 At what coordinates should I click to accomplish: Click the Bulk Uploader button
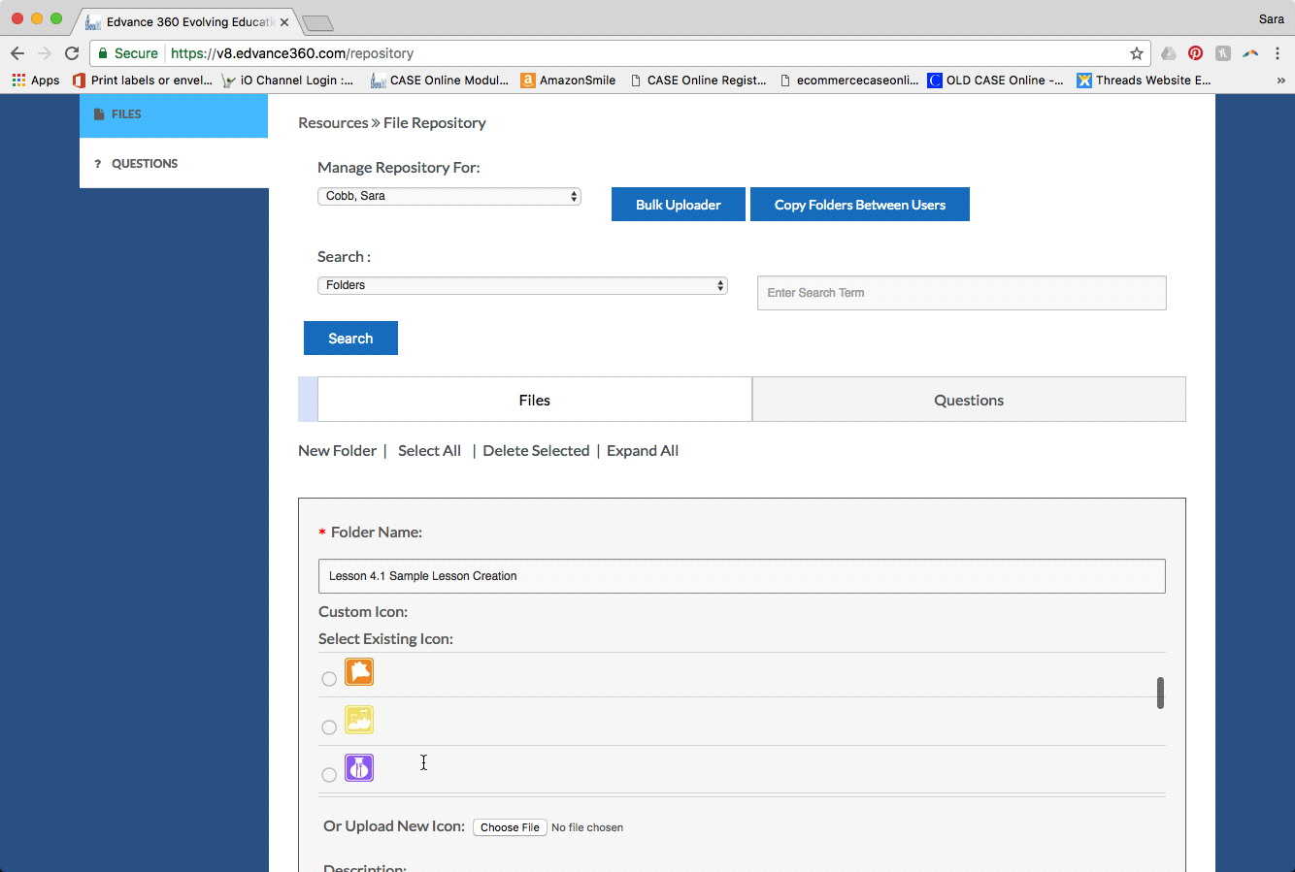(x=678, y=205)
